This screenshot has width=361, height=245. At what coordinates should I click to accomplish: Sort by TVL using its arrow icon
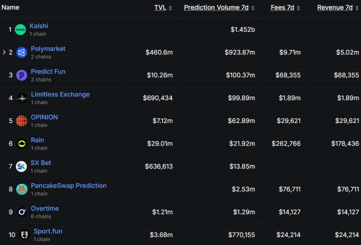pyautogui.click(x=171, y=8)
